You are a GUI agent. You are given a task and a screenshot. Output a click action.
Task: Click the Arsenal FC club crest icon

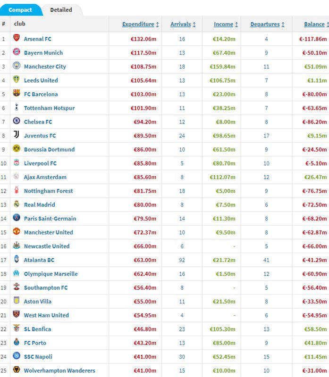17,39
